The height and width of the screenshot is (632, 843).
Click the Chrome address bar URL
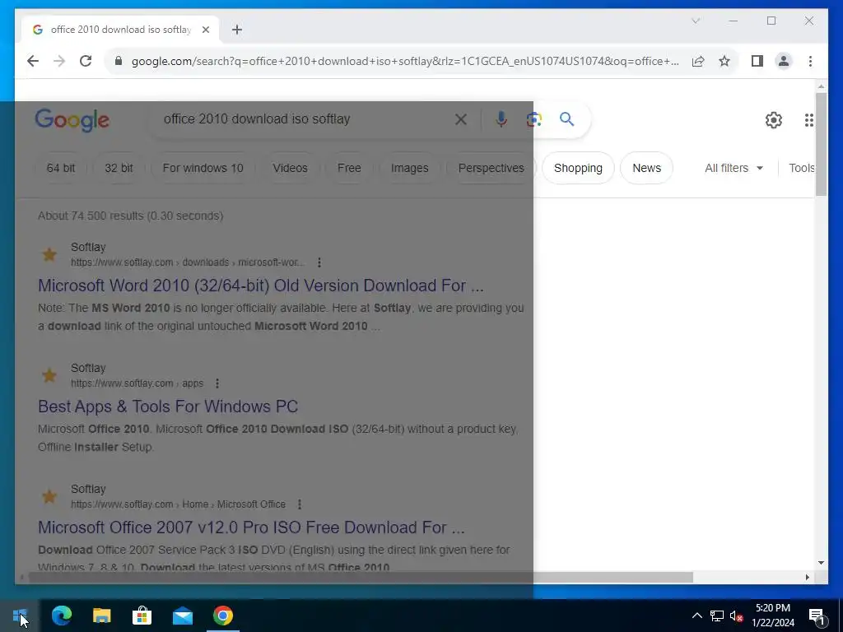pyautogui.click(x=405, y=61)
